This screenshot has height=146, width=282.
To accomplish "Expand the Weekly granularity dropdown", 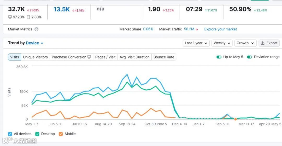I will (x=222, y=43).
